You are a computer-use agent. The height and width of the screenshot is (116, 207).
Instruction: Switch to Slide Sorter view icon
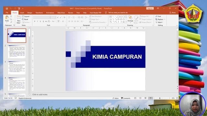pyautogui.click(x=140, y=98)
